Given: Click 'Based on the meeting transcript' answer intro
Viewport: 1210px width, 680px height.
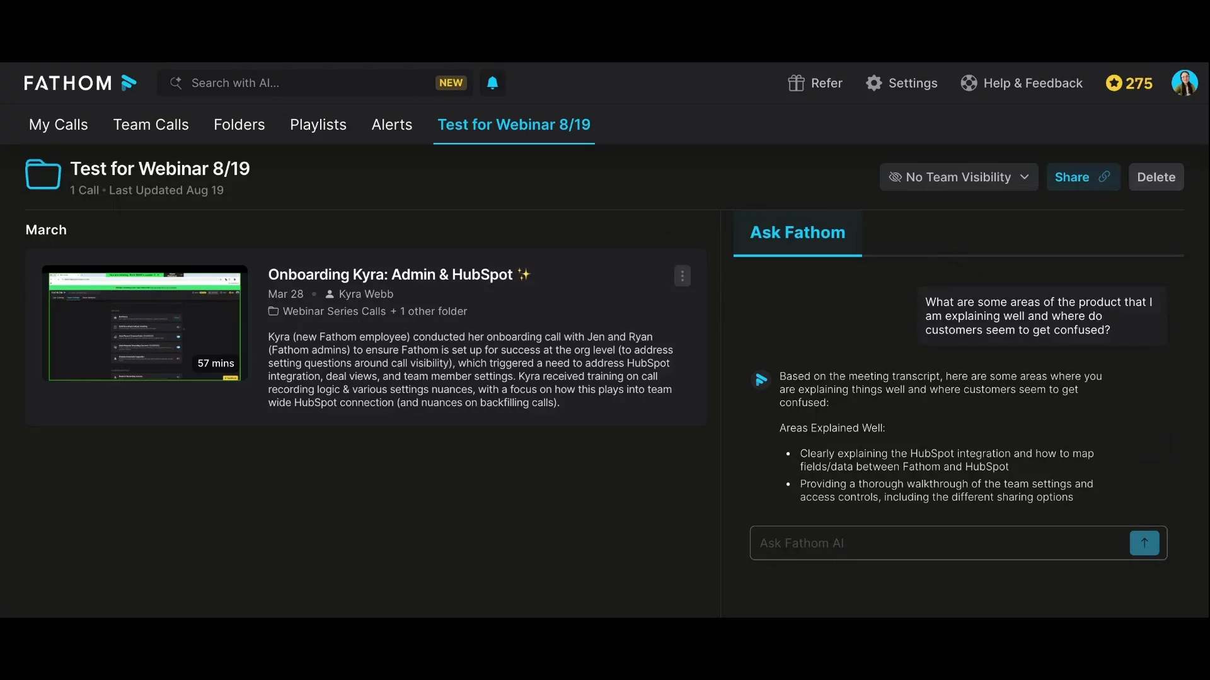Looking at the screenshot, I should pyautogui.click(x=940, y=389).
